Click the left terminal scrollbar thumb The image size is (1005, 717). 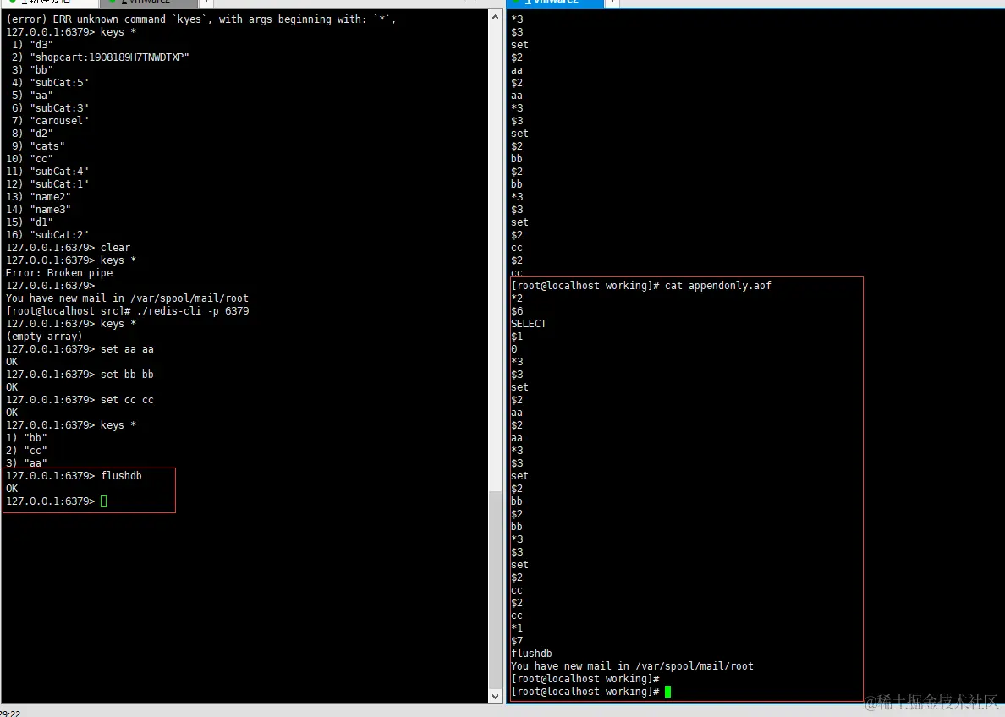[x=496, y=589]
